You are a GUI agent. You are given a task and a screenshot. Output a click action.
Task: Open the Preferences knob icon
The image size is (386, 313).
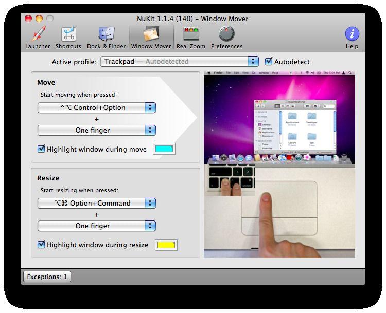226,34
